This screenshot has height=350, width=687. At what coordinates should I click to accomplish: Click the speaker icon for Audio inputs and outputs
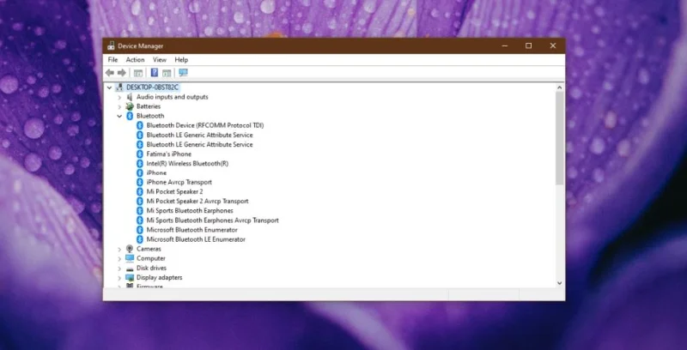pos(130,97)
